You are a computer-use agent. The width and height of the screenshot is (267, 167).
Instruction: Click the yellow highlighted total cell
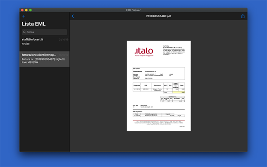[178, 92]
